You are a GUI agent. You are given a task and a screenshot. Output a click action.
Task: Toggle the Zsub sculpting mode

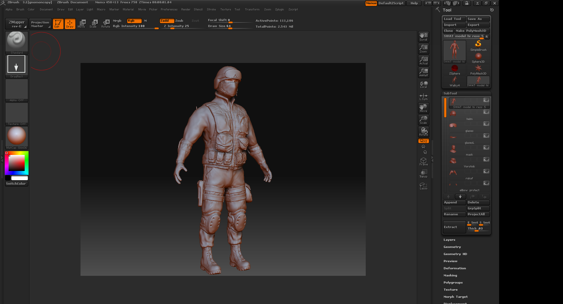point(179,21)
